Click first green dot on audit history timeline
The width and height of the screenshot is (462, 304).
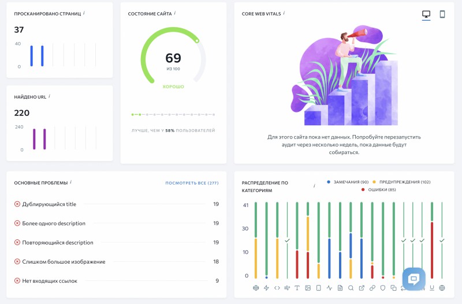click(133, 114)
